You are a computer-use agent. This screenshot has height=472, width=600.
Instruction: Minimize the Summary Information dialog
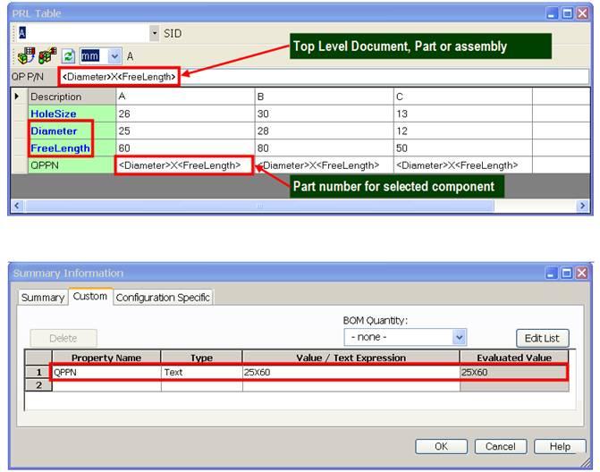click(x=552, y=273)
